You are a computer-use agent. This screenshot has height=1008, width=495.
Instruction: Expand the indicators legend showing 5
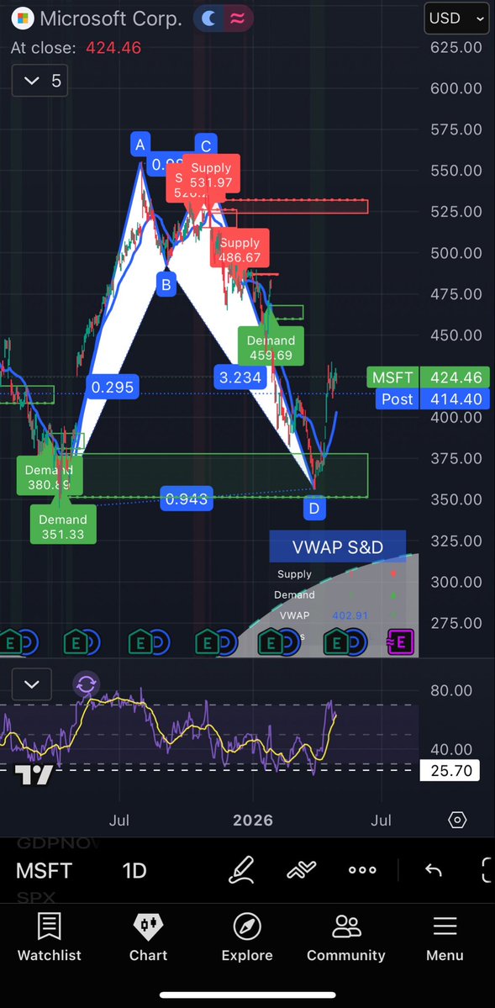pos(39,81)
